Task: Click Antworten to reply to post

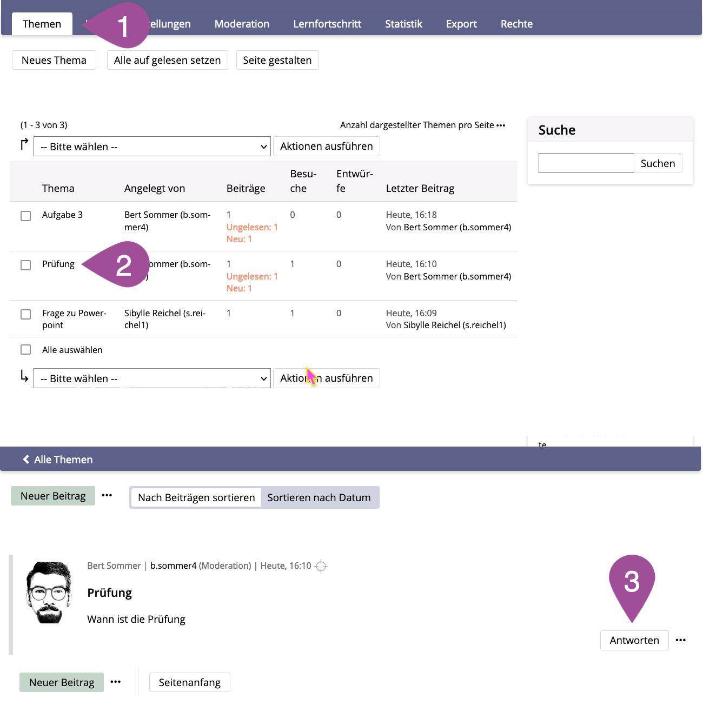Action: click(634, 640)
